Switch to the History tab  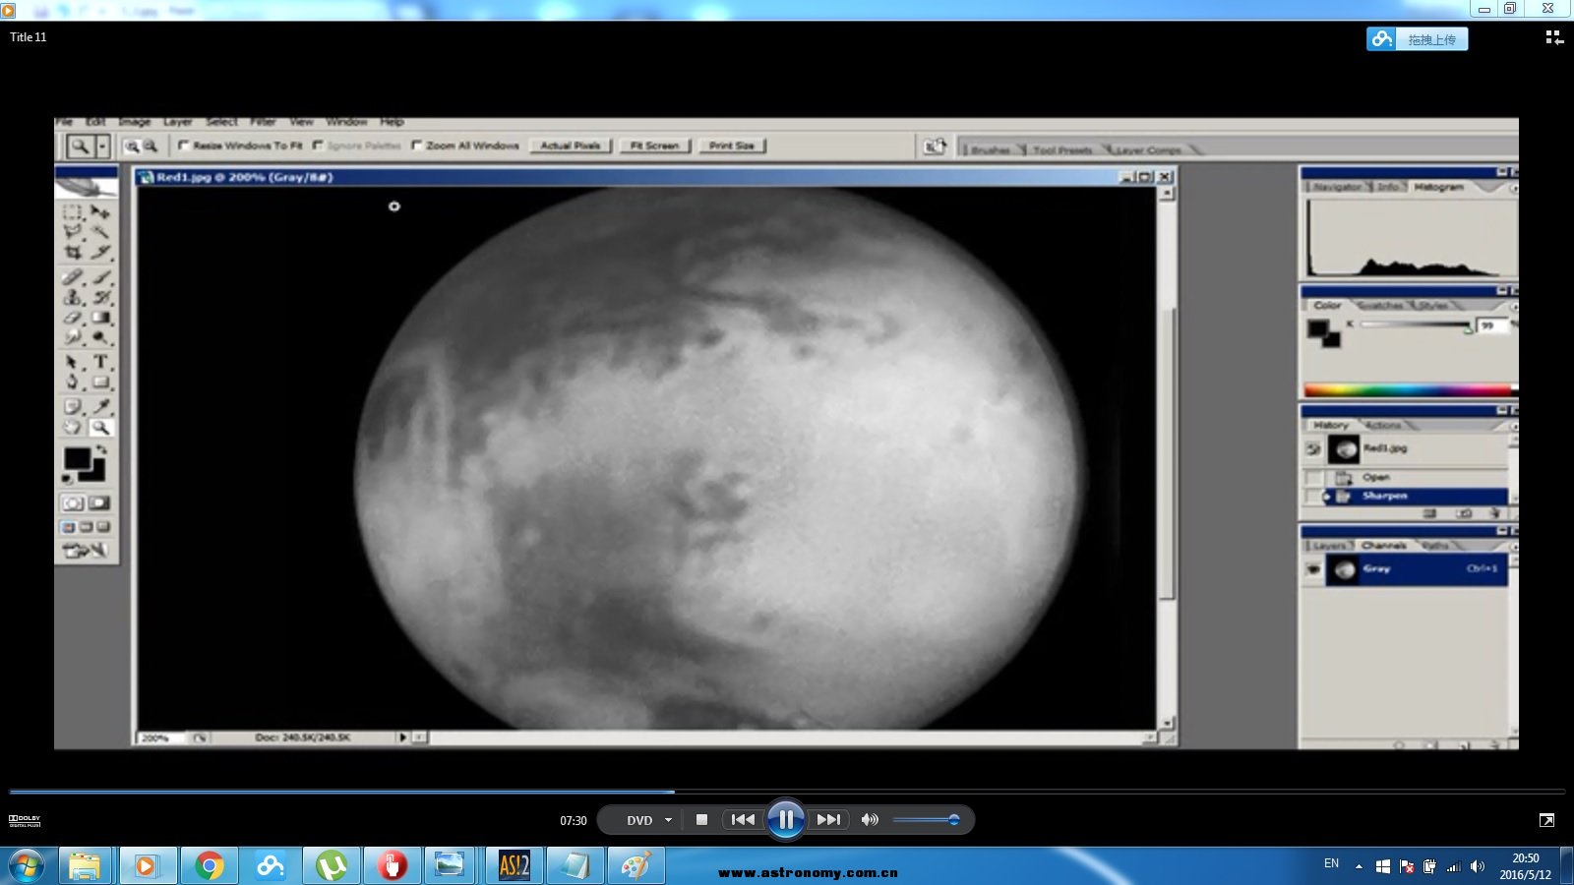pyautogui.click(x=1330, y=425)
